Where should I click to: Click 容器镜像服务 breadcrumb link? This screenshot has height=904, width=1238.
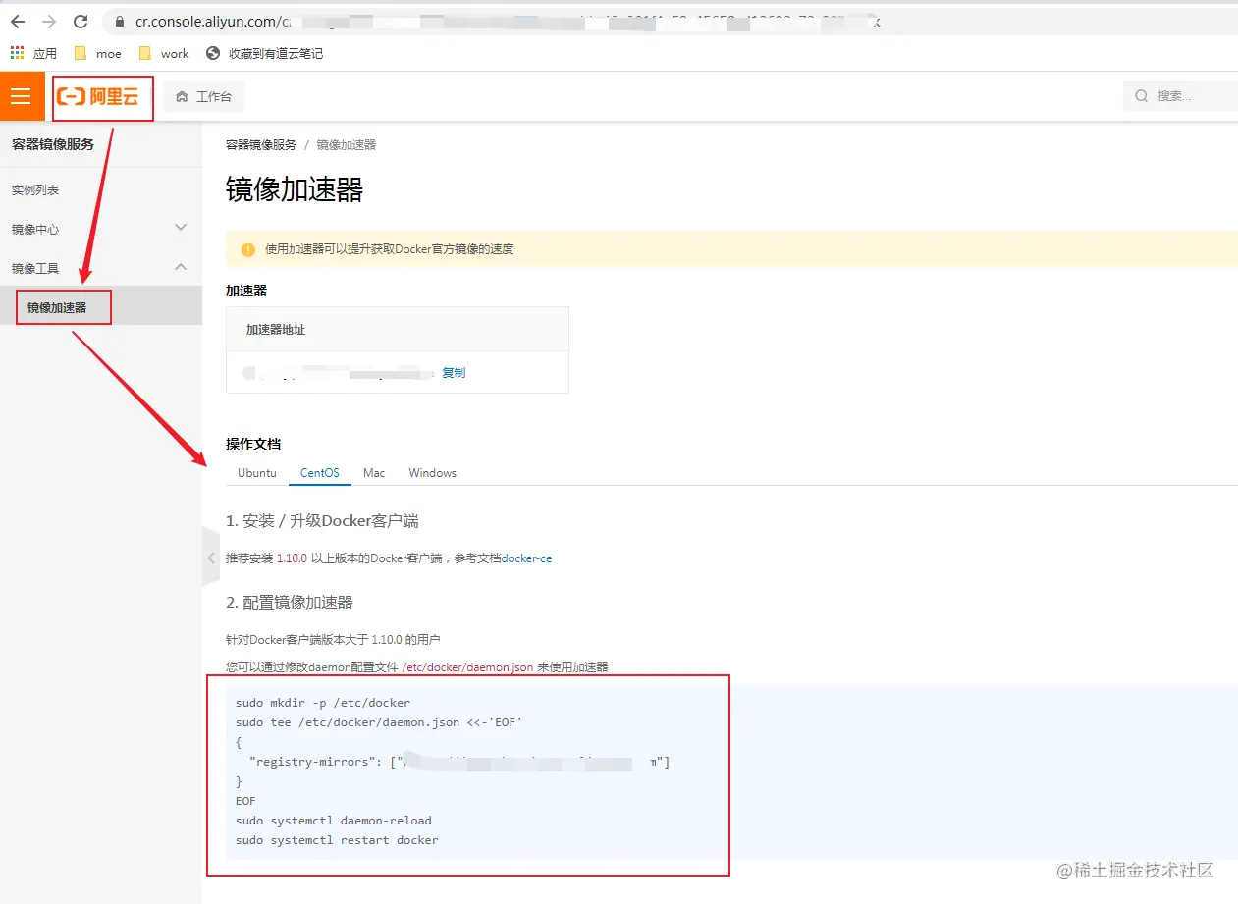point(260,144)
